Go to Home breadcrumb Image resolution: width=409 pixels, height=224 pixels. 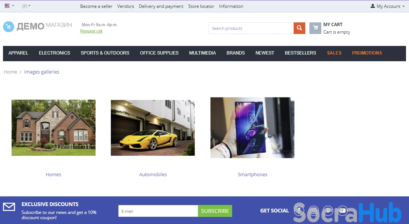10,72
